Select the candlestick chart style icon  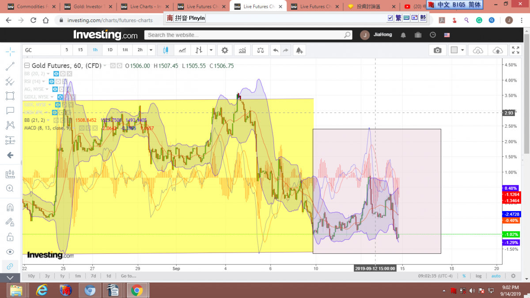166,50
